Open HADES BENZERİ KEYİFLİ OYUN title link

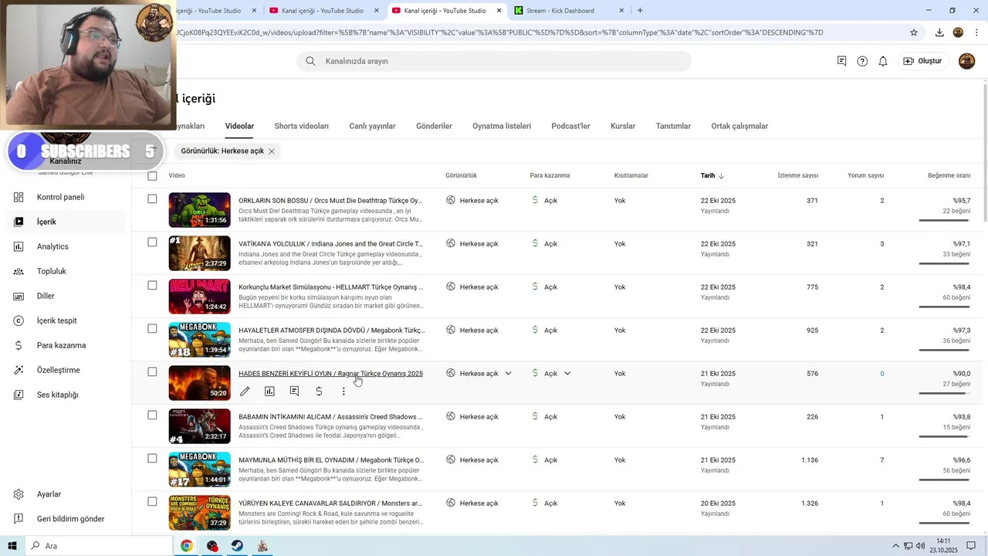[x=330, y=374]
